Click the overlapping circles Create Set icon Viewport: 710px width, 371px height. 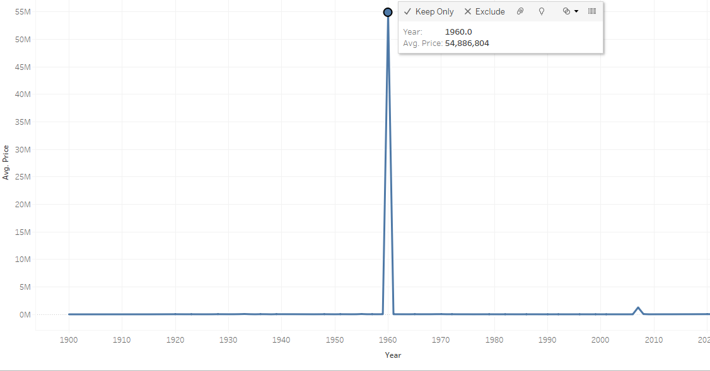pyautogui.click(x=566, y=11)
